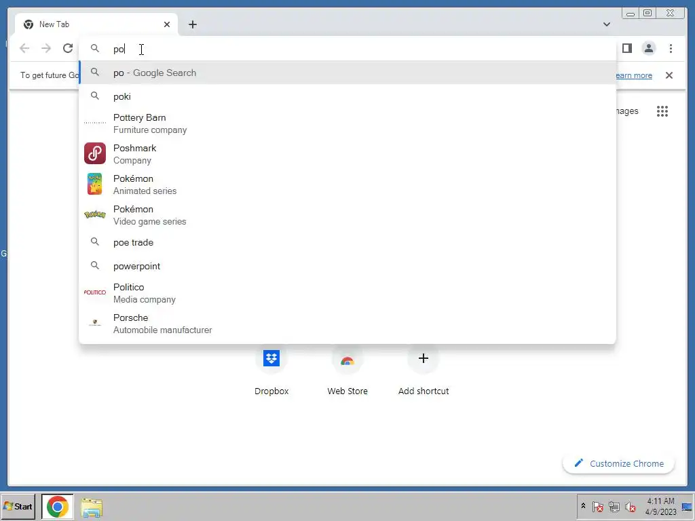
Task: Click the Pokémon video game logo
Action: click(x=95, y=215)
